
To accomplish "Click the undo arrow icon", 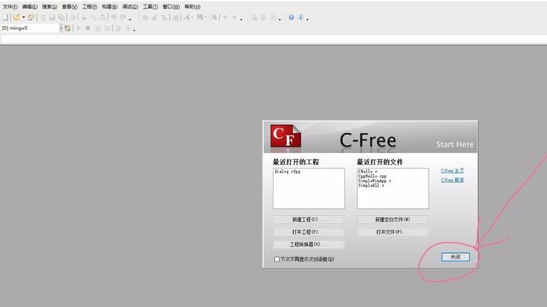I will coord(114,17).
